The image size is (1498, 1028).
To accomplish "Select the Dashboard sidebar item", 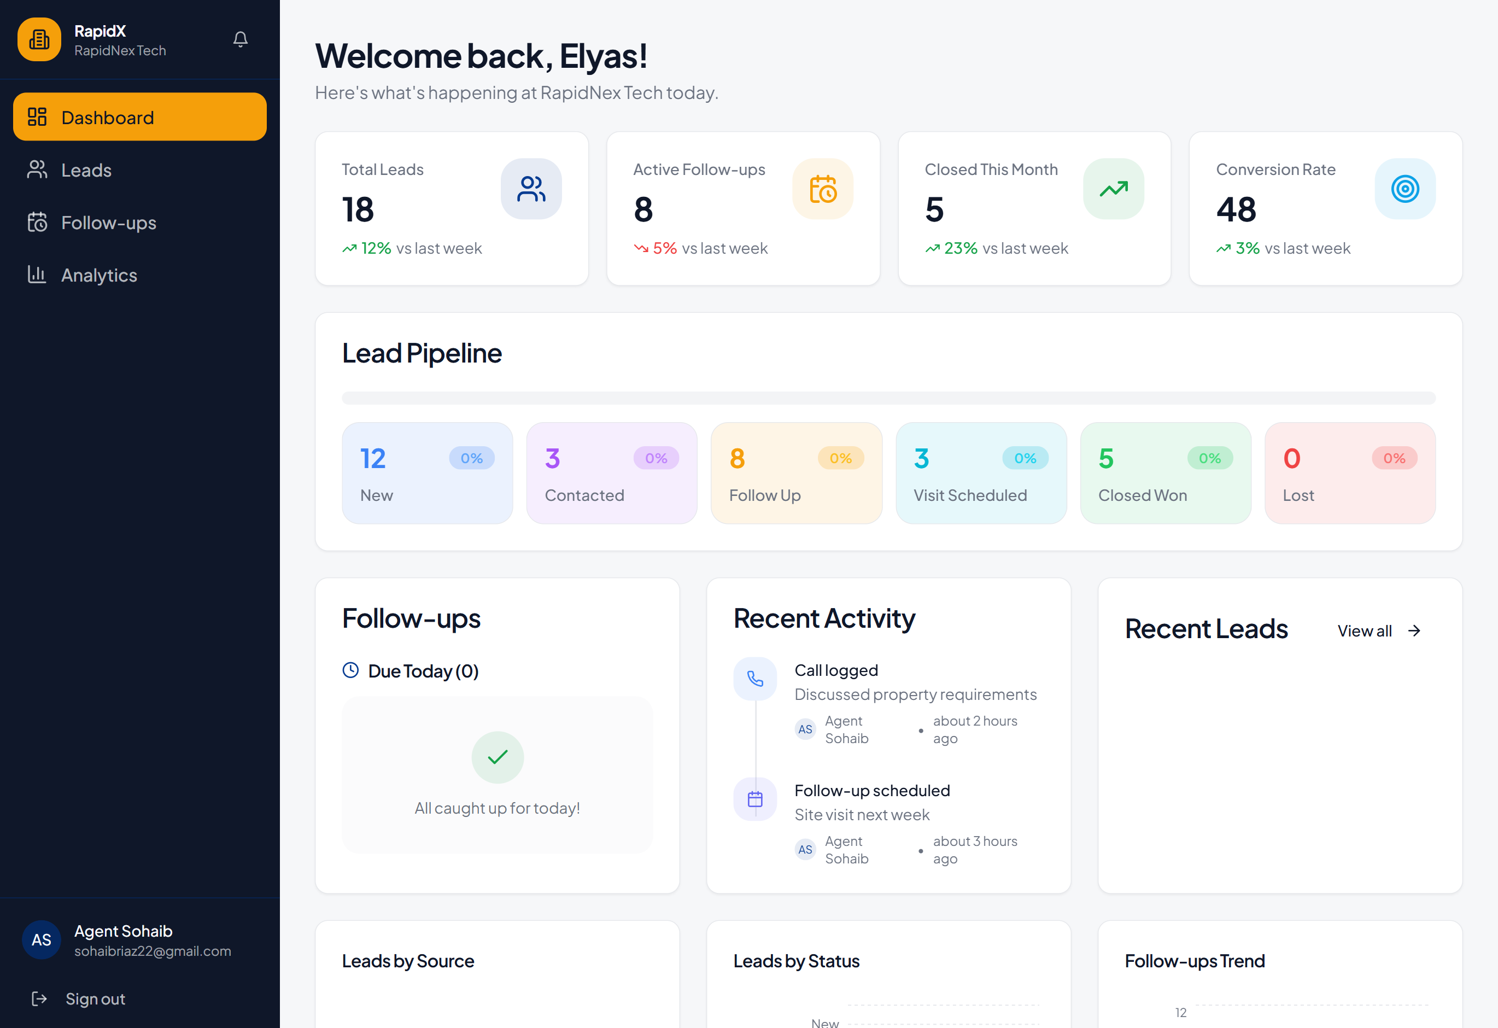I will pos(140,118).
